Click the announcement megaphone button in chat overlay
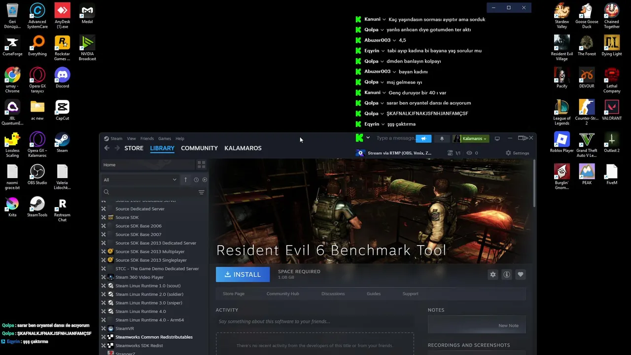631x355 pixels. click(423, 139)
